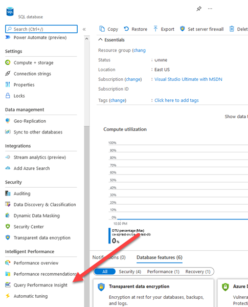Click the Resource group change link

(140, 50)
